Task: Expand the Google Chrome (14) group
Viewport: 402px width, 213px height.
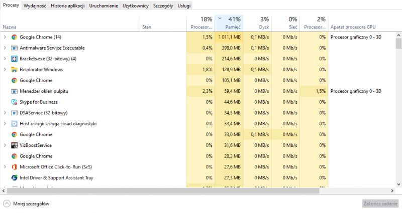Action: point(5,37)
